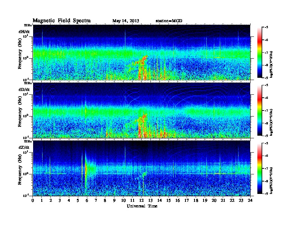This screenshot has height=230, width=298.
Task: Click the dD/dt spectrogram plot
Action: (141, 110)
